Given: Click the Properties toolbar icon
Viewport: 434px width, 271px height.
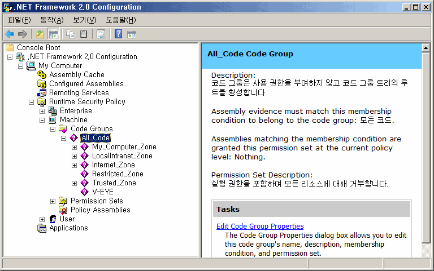Looking at the screenshot, I should click(x=101, y=34).
